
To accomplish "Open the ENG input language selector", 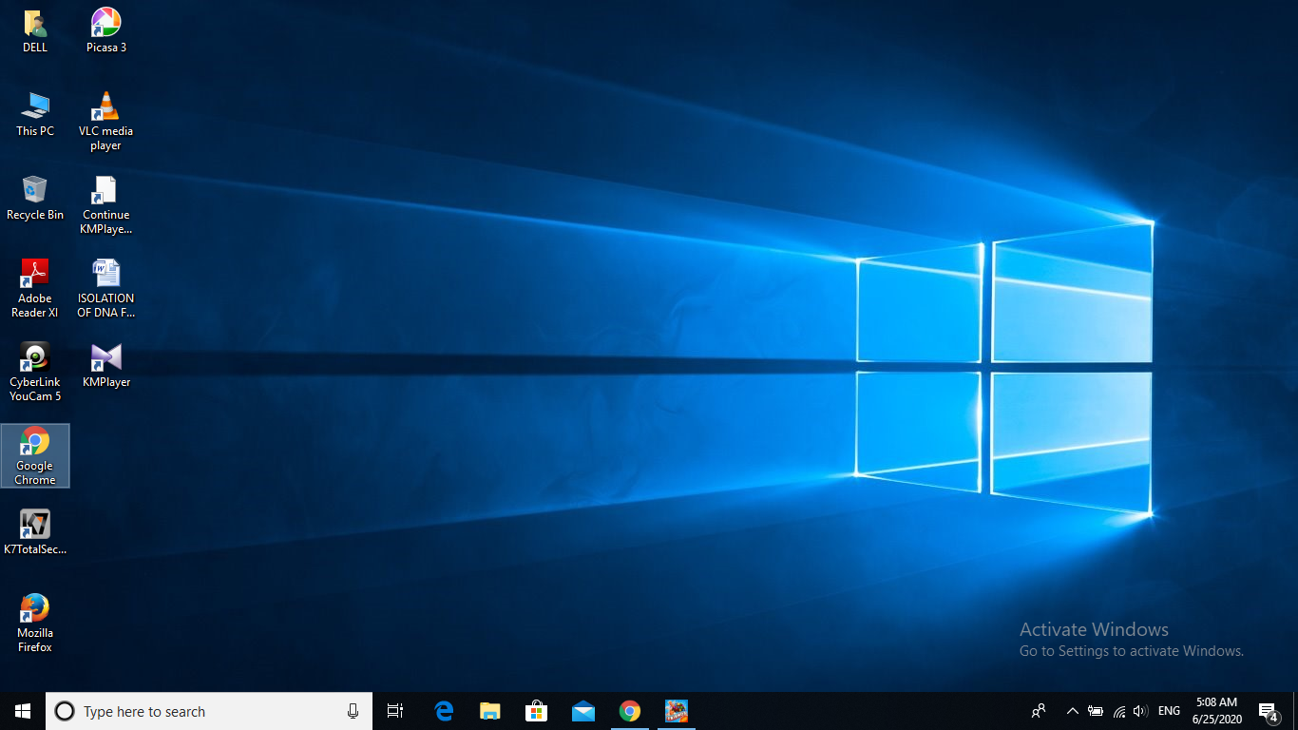I will pyautogui.click(x=1169, y=711).
